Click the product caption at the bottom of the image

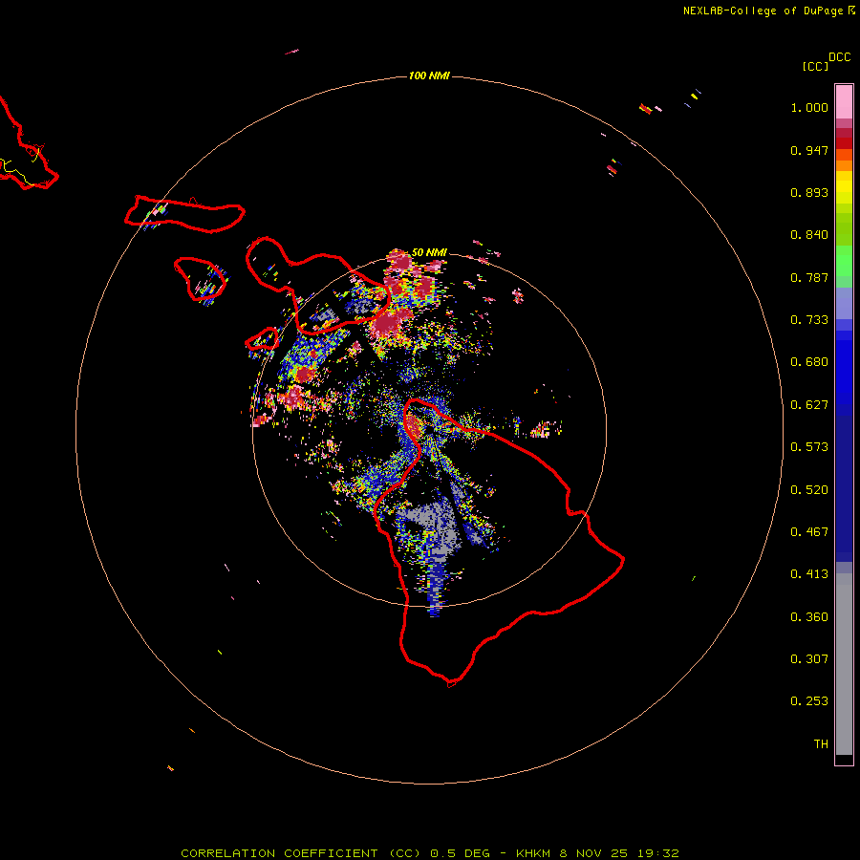(x=430, y=853)
